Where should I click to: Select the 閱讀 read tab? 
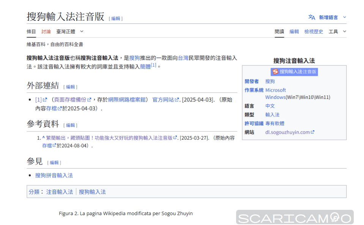click(x=279, y=31)
